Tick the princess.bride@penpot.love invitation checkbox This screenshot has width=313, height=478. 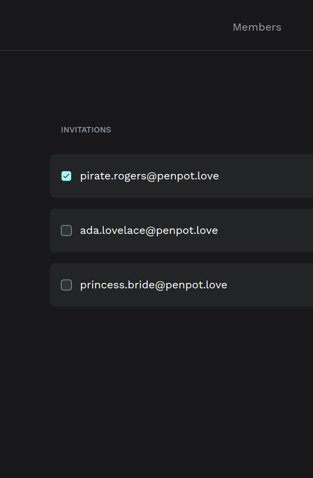66,285
